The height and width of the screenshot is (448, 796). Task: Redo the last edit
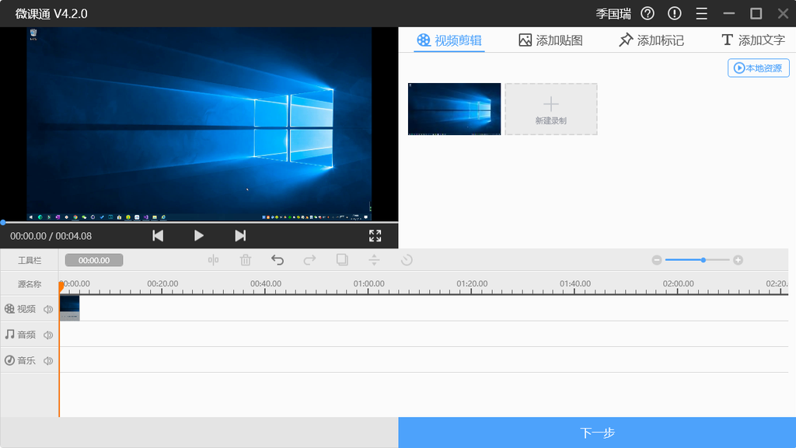click(309, 260)
